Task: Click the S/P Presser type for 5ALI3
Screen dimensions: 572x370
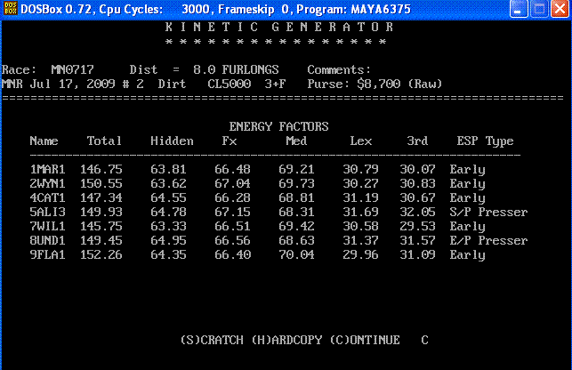Action: click(x=489, y=212)
